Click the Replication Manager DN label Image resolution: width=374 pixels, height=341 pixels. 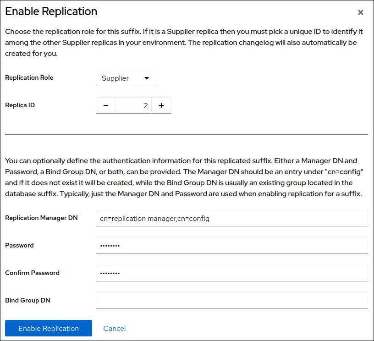pyautogui.click(x=41, y=218)
